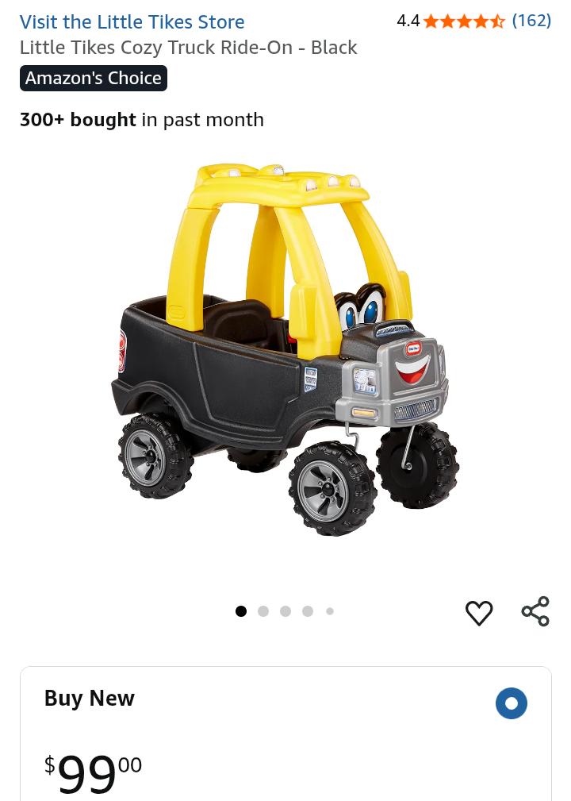Click the Buy New heading label
Image resolution: width=571 pixels, height=801 pixels.
[90, 698]
